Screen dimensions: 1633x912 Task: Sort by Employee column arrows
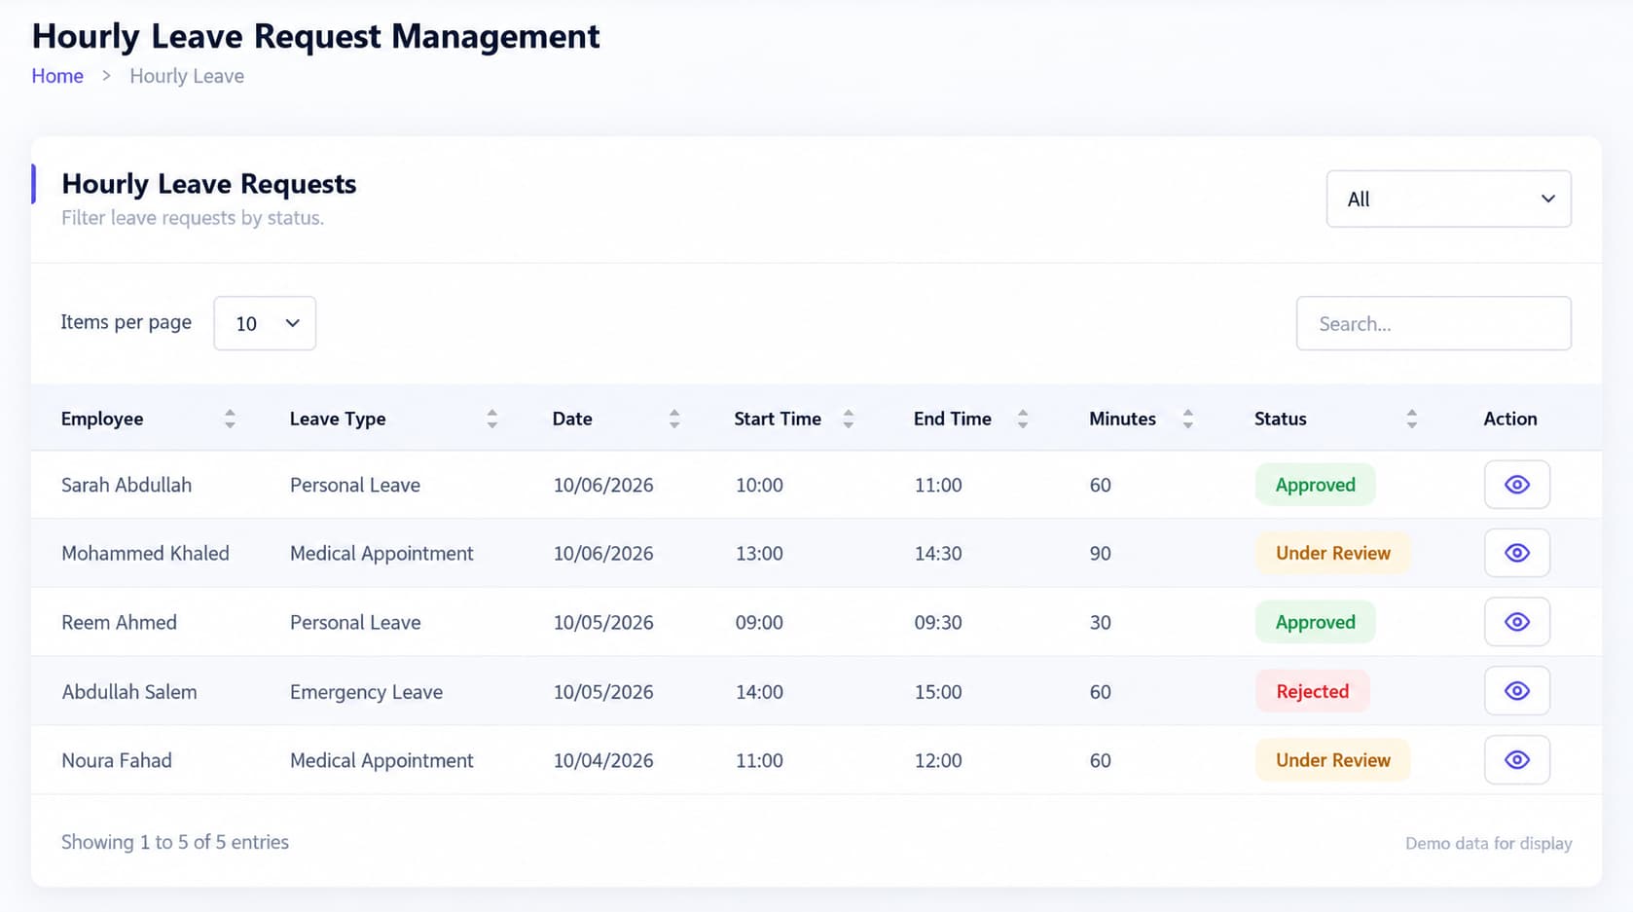(230, 419)
